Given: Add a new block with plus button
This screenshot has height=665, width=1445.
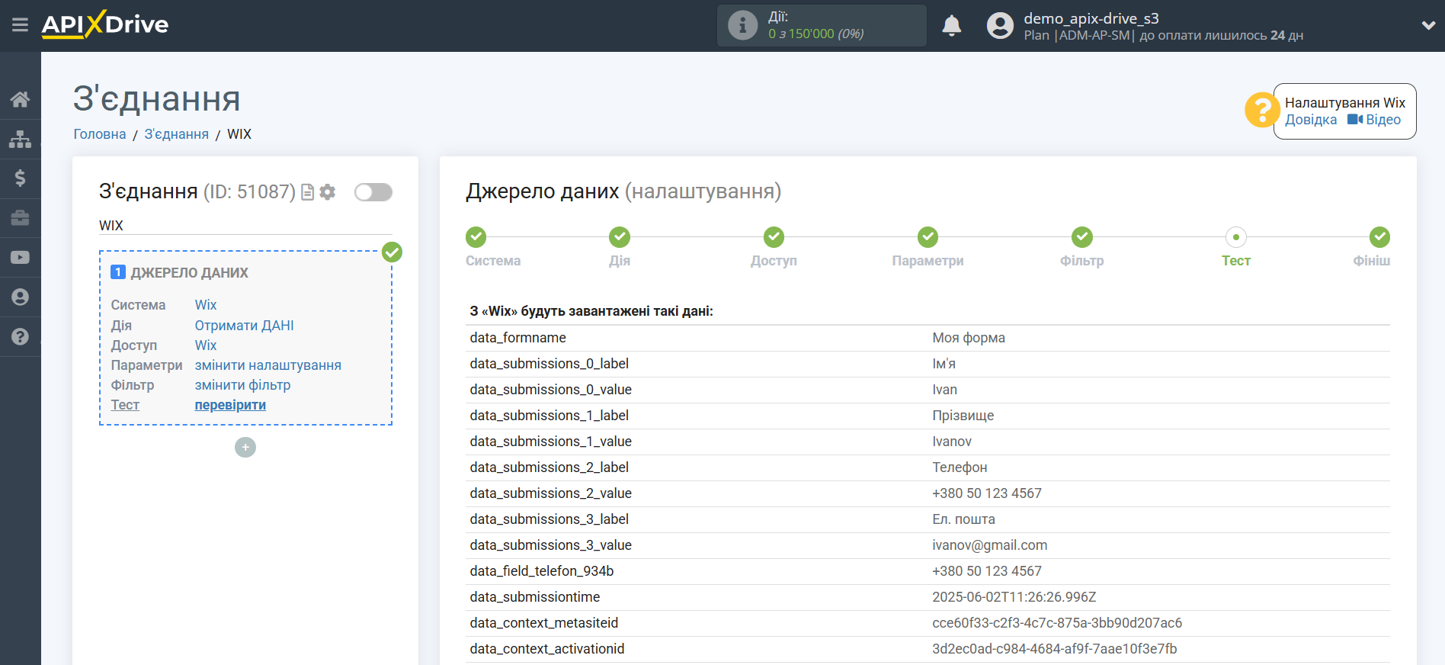Looking at the screenshot, I should coord(245,447).
